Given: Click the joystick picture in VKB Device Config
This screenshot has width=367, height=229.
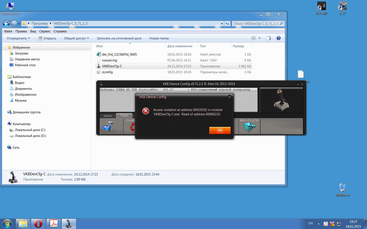Looking at the screenshot, I should 281,99.
